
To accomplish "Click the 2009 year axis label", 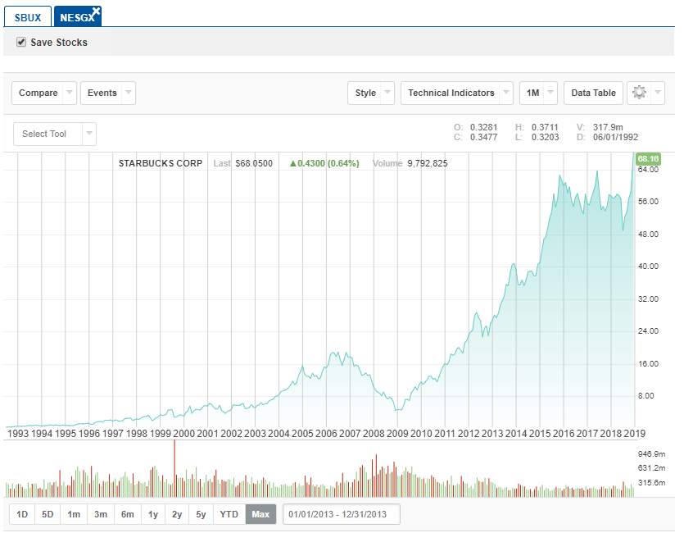I will 397,434.
